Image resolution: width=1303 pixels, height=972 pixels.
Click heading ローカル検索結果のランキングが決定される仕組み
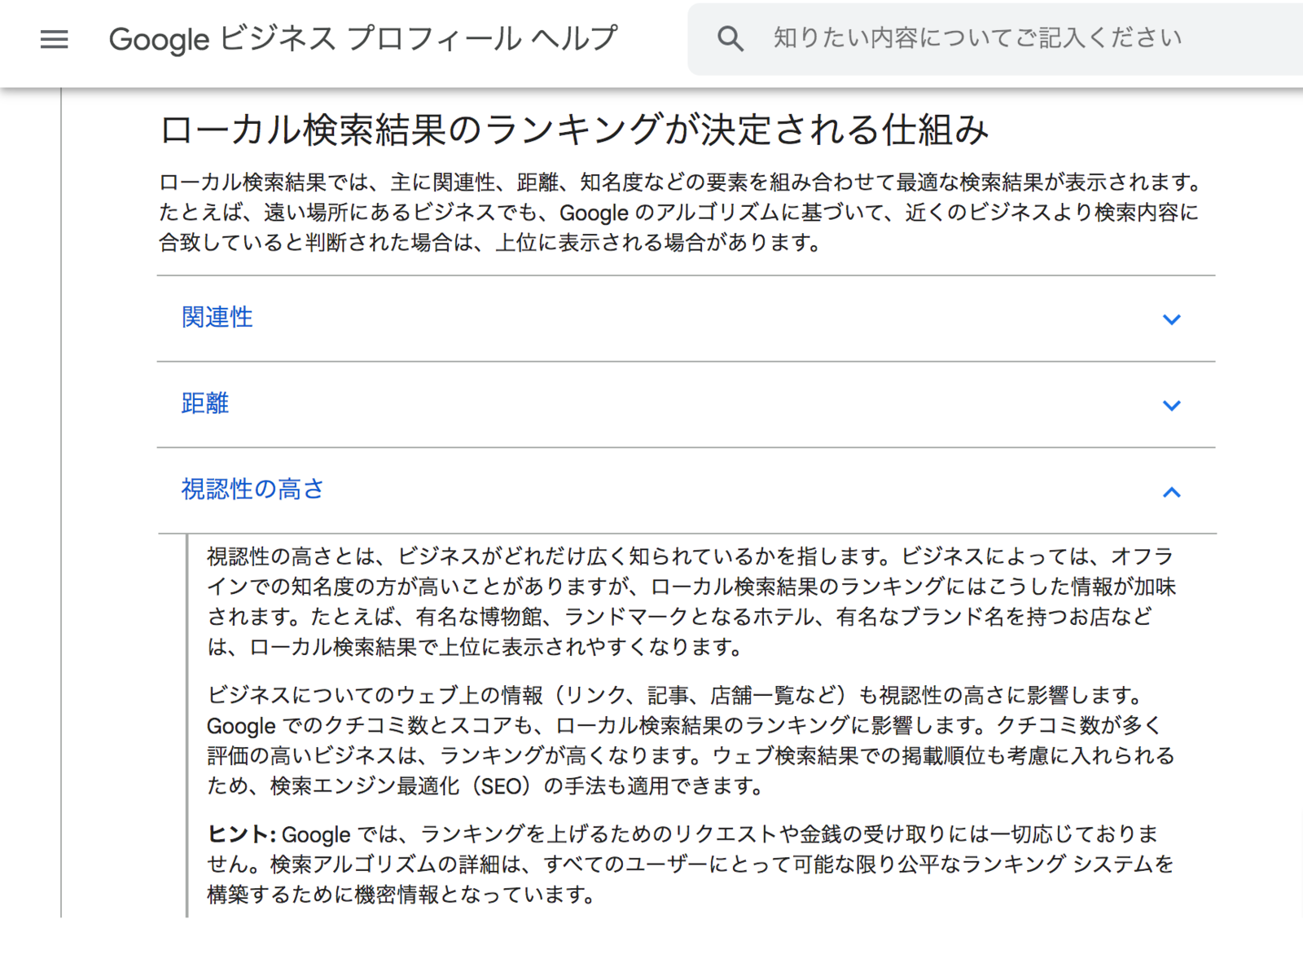pyautogui.click(x=574, y=130)
